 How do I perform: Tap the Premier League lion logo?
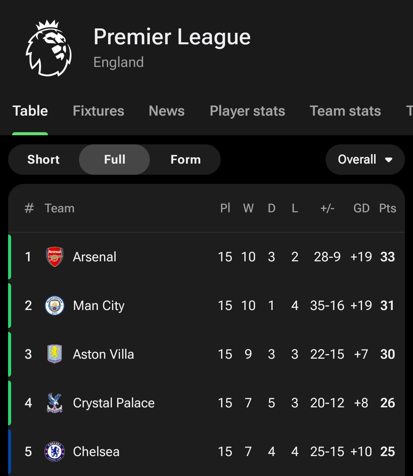tap(49, 48)
